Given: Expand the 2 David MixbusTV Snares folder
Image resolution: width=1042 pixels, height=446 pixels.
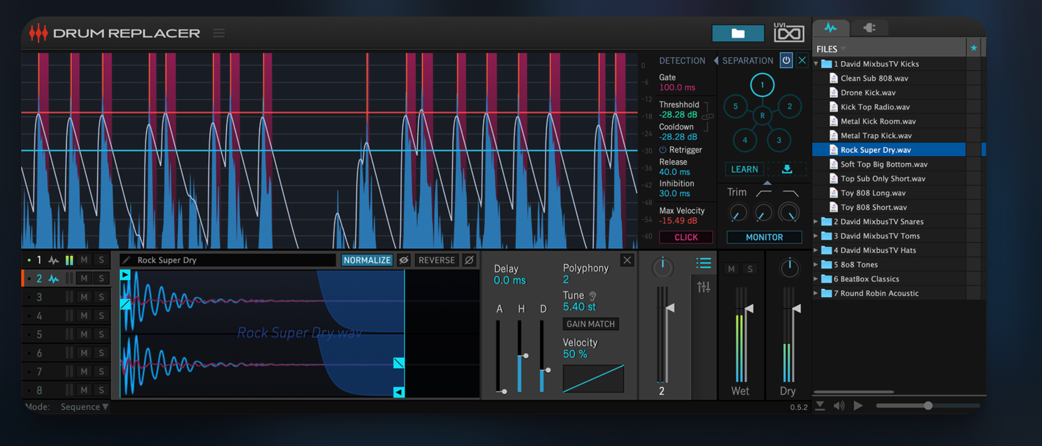Looking at the screenshot, I should pyautogui.click(x=816, y=221).
